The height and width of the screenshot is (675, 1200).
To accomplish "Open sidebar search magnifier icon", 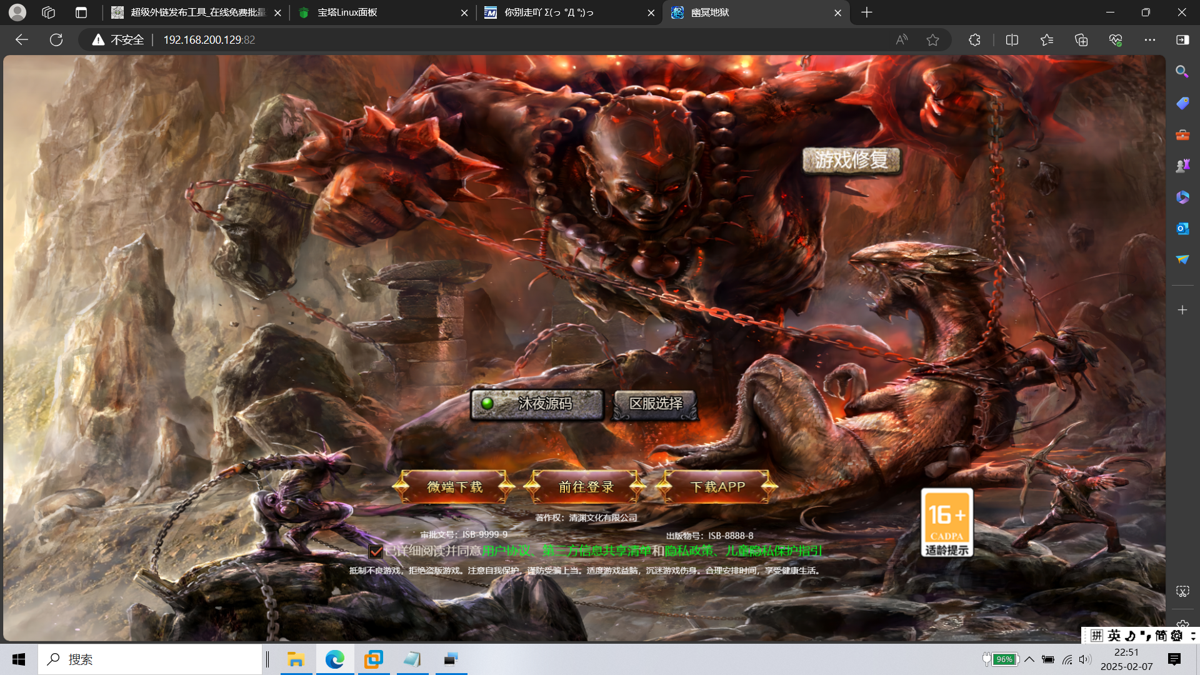I will coord(1182,72).
